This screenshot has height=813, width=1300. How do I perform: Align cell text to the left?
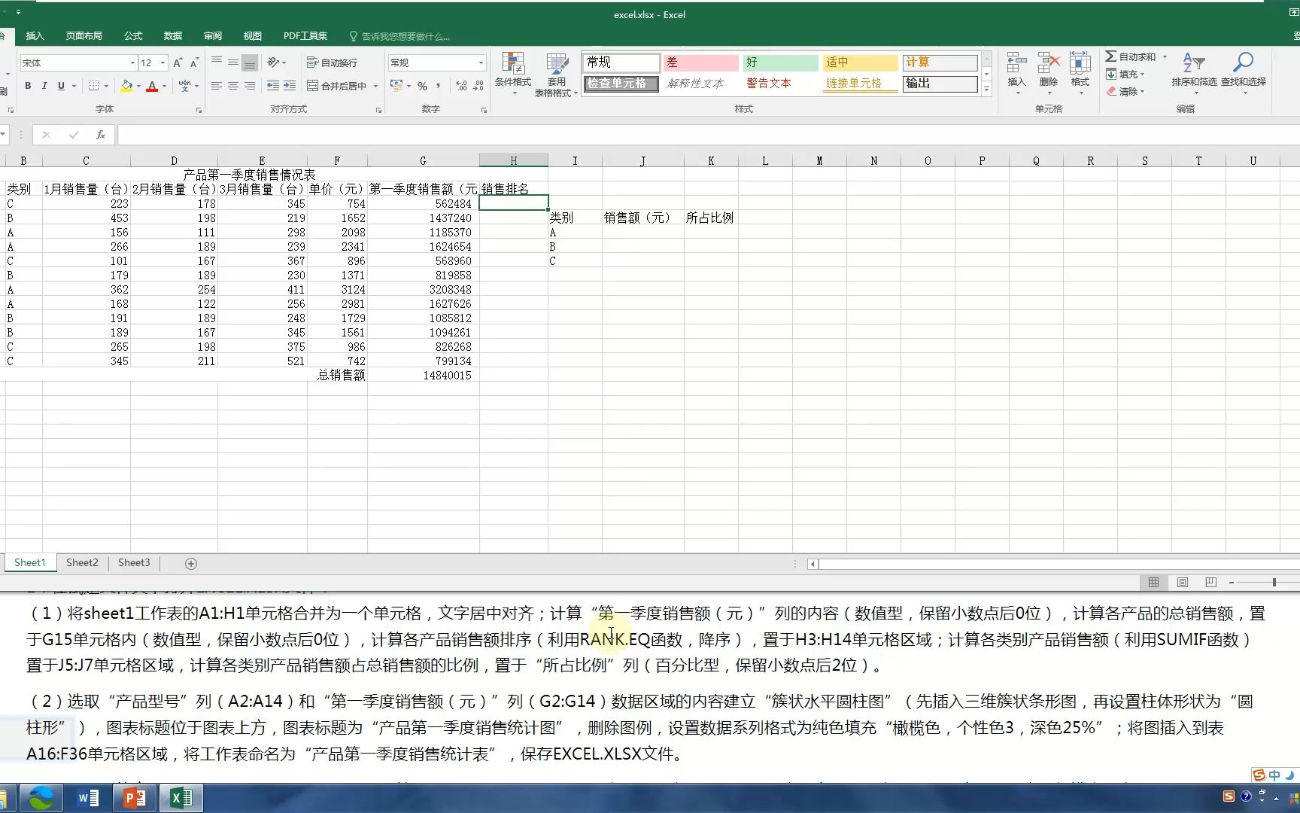pos(217,86)
